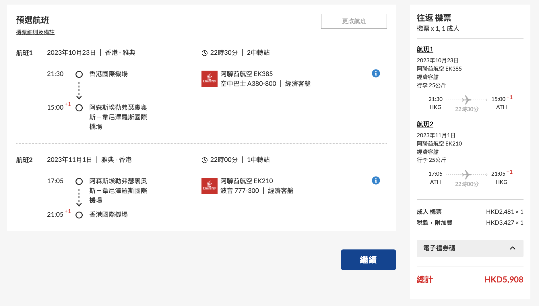Viewport: 539px width, 306px height.
Task: Click the 更改航班 button
Action: tap(354, 21)
